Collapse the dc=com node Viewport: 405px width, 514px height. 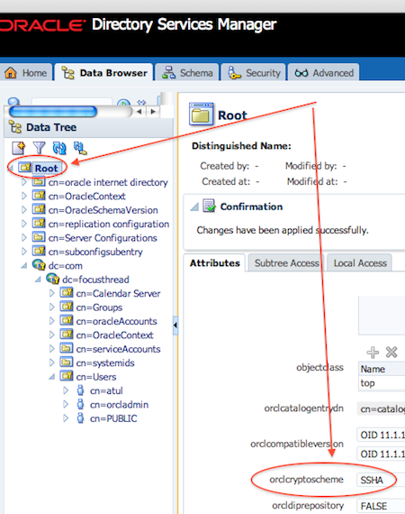pos(24,265)
